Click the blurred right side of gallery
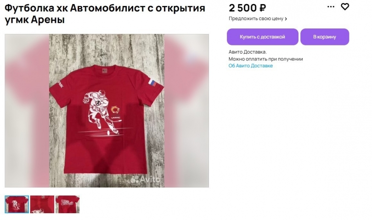Viewport: 372px width, 220px height. click(x=187, y=110)
